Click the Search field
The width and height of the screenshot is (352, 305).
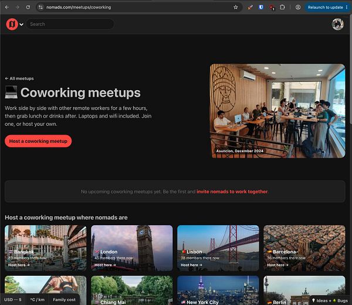pyautogui.click(x=70, y=24)
